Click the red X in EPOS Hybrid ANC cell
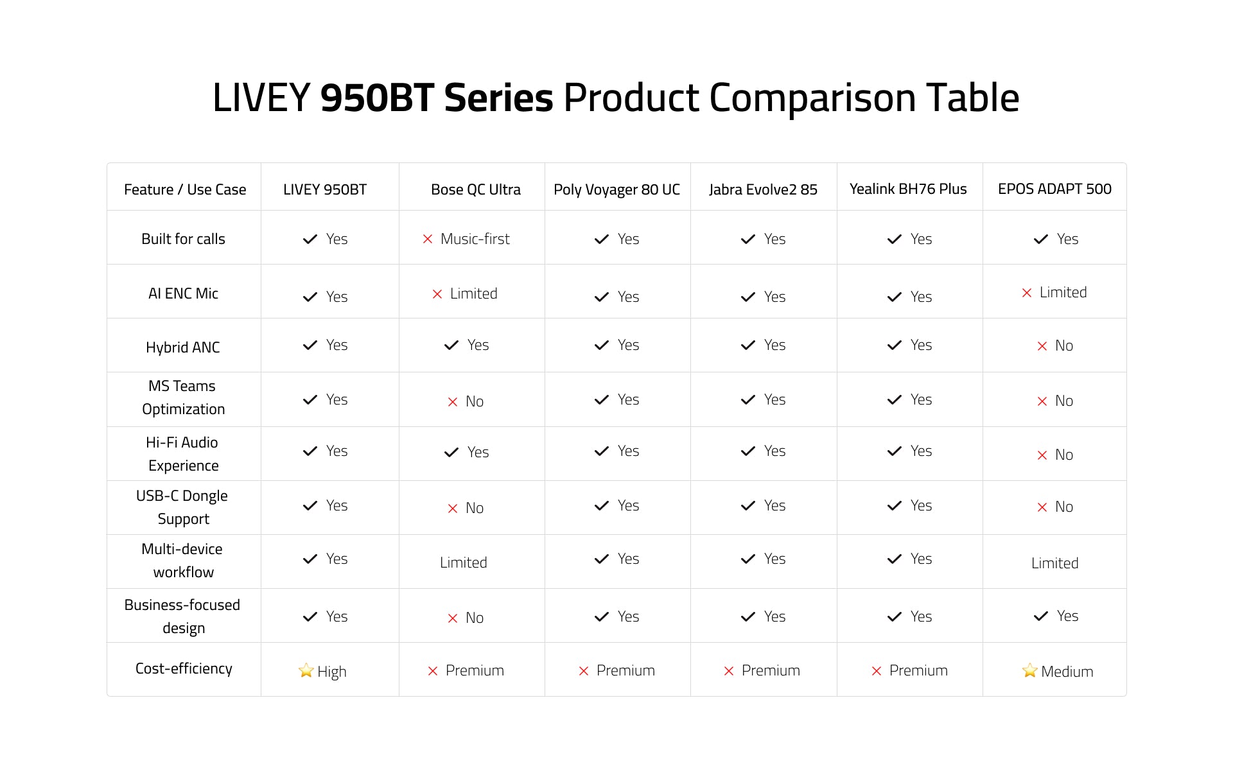The width and height of the screenshot is (1233, 766). pos(1042,346)
